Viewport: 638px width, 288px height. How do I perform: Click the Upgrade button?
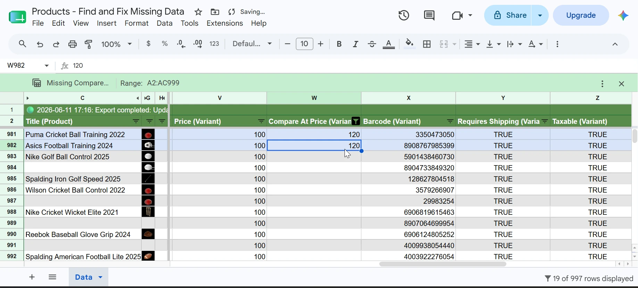[x=581, y=16]
